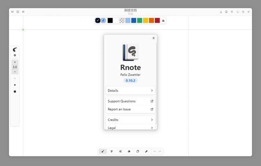Change the brush style icon
This screenshot has width=261, height=166.
coord(15,50)
